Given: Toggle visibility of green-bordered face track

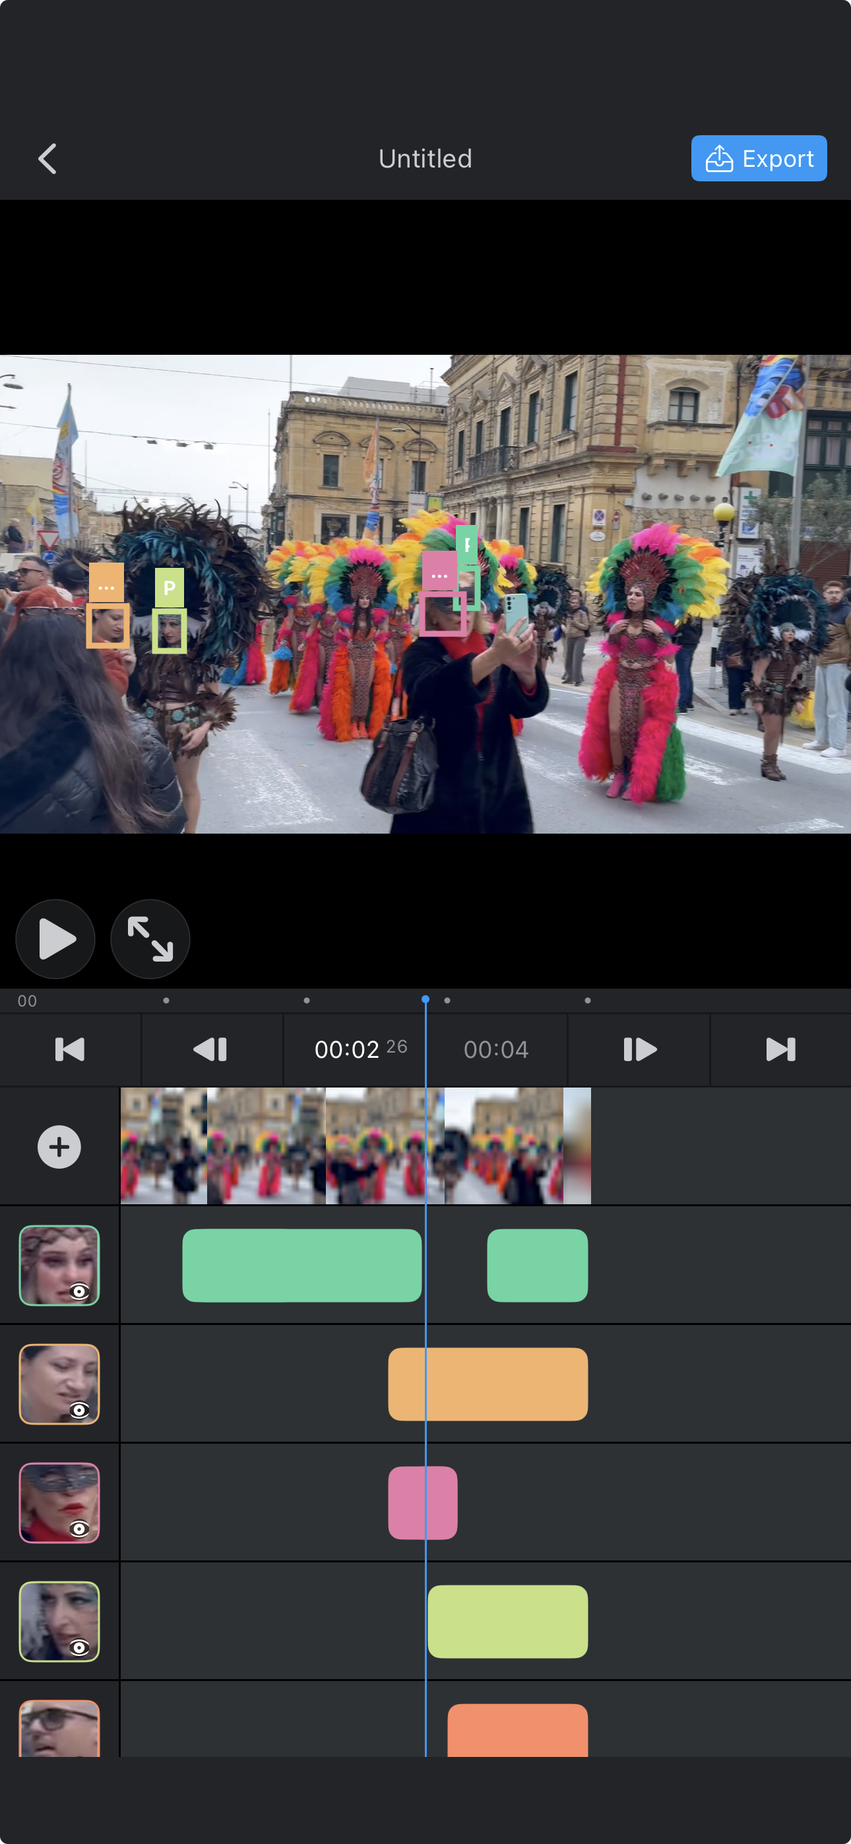Looking at the screenshot, I should pyautogui.click(x=80, y=1291).
